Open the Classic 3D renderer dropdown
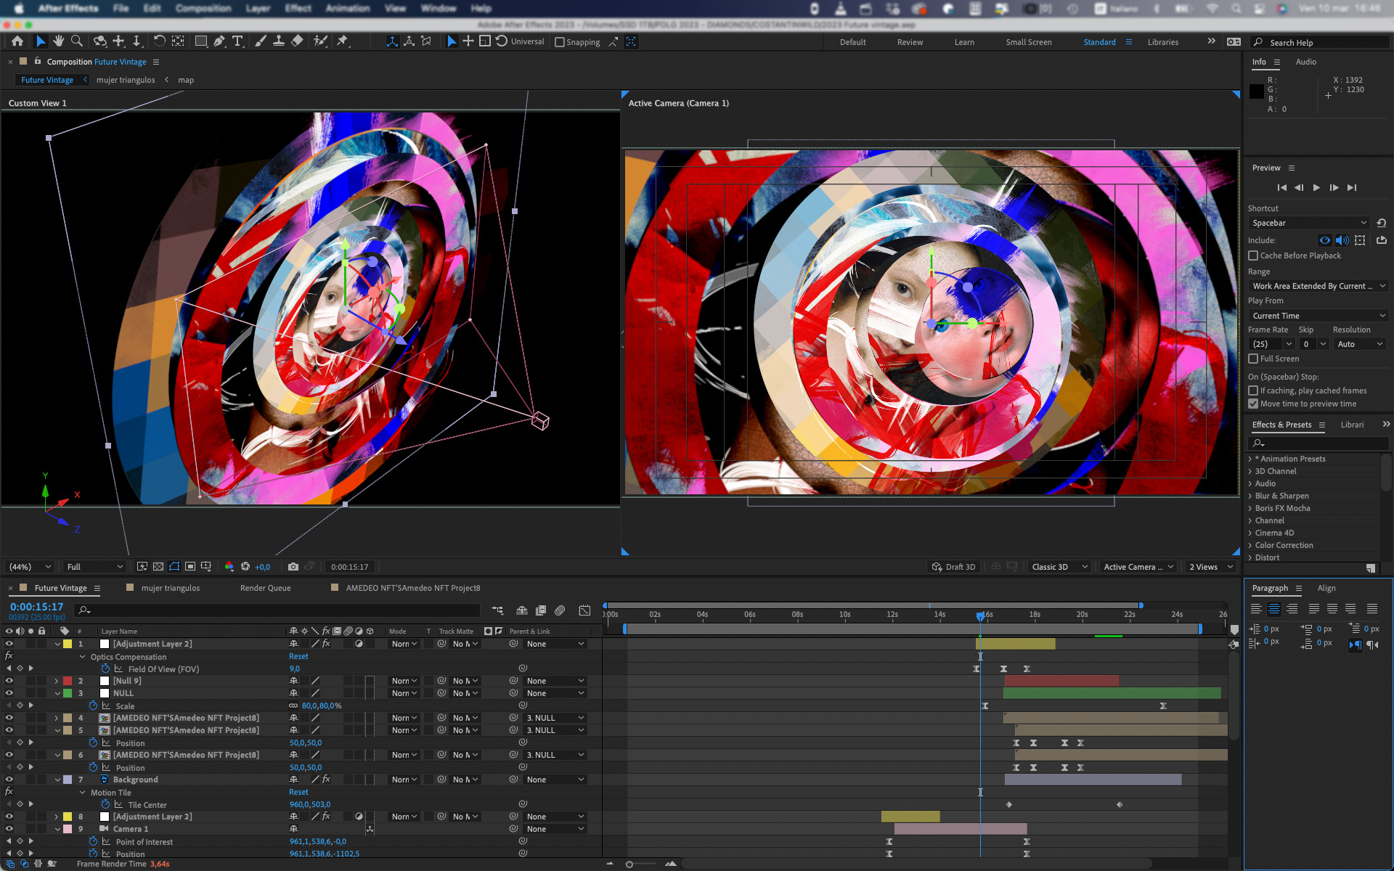Image resolution: width=1394 pixels, height=871 pixels. pos(1059,567)
